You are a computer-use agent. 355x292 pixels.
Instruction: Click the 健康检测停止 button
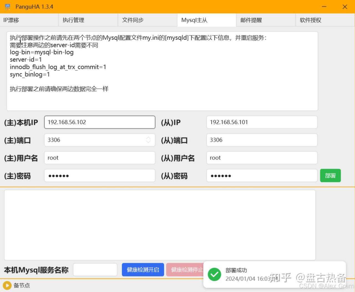(185, 270)
